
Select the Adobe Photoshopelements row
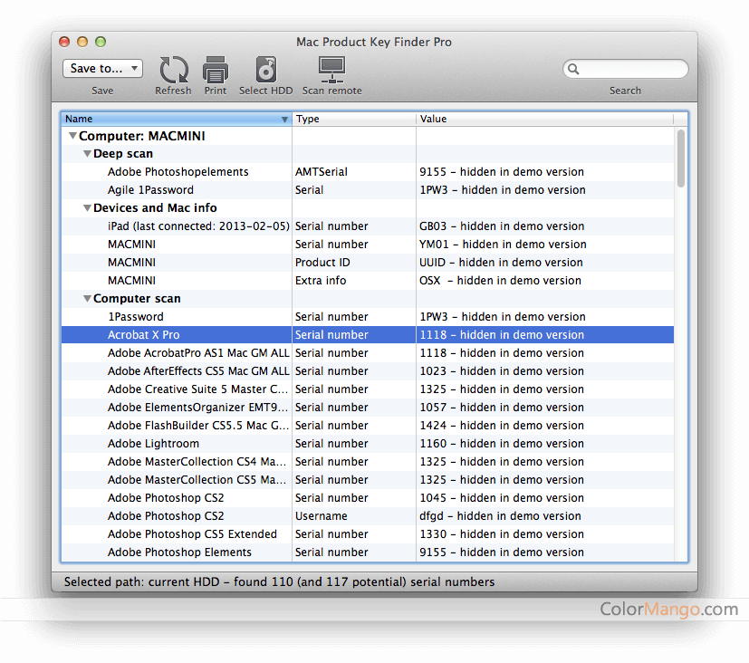tap(178, 171)
